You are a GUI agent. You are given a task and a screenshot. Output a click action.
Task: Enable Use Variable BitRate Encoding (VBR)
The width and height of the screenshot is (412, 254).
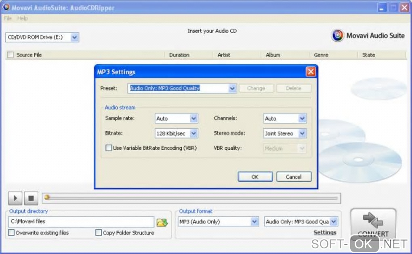click(x=109, y=148)
